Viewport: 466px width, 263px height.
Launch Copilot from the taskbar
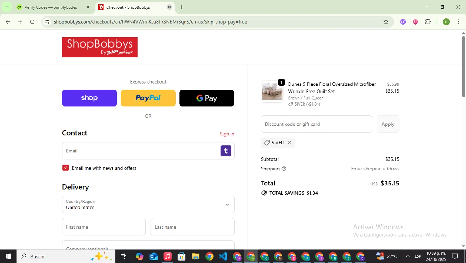point(139,256)
